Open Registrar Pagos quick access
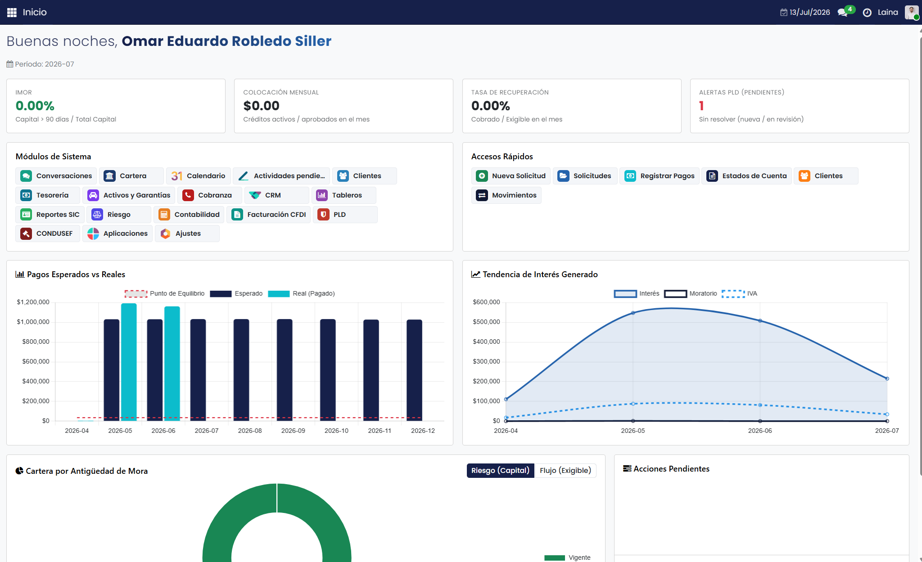Image resolution: width=922 pixels, height=562 pixels. click(x=660, y=176)
